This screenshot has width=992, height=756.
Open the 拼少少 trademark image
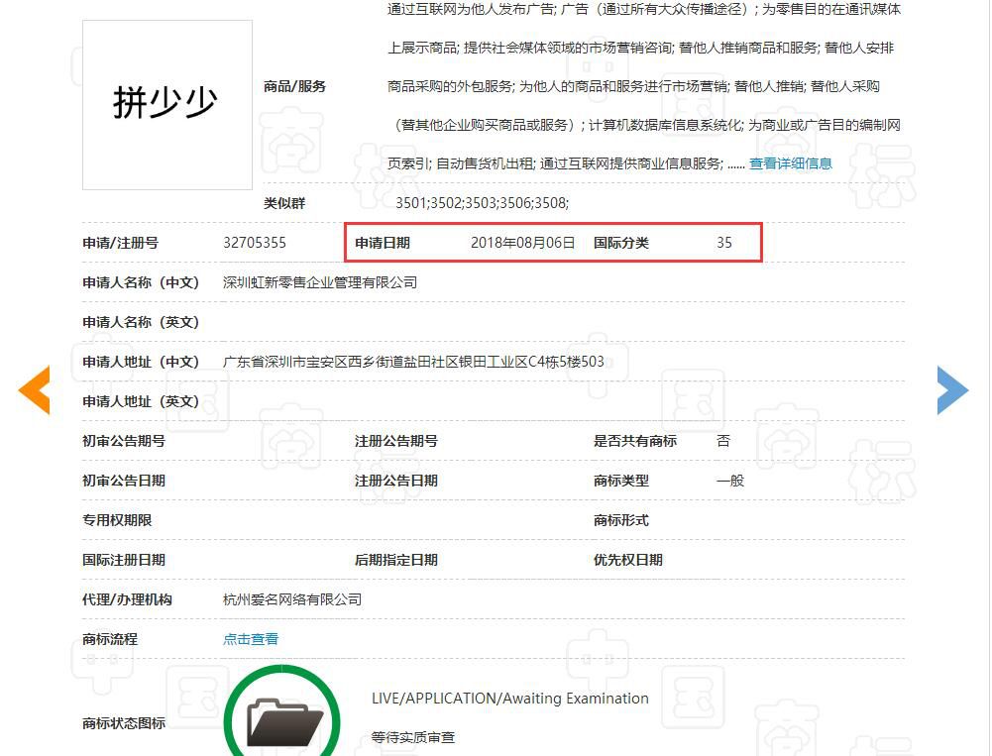tap(166, 104)
